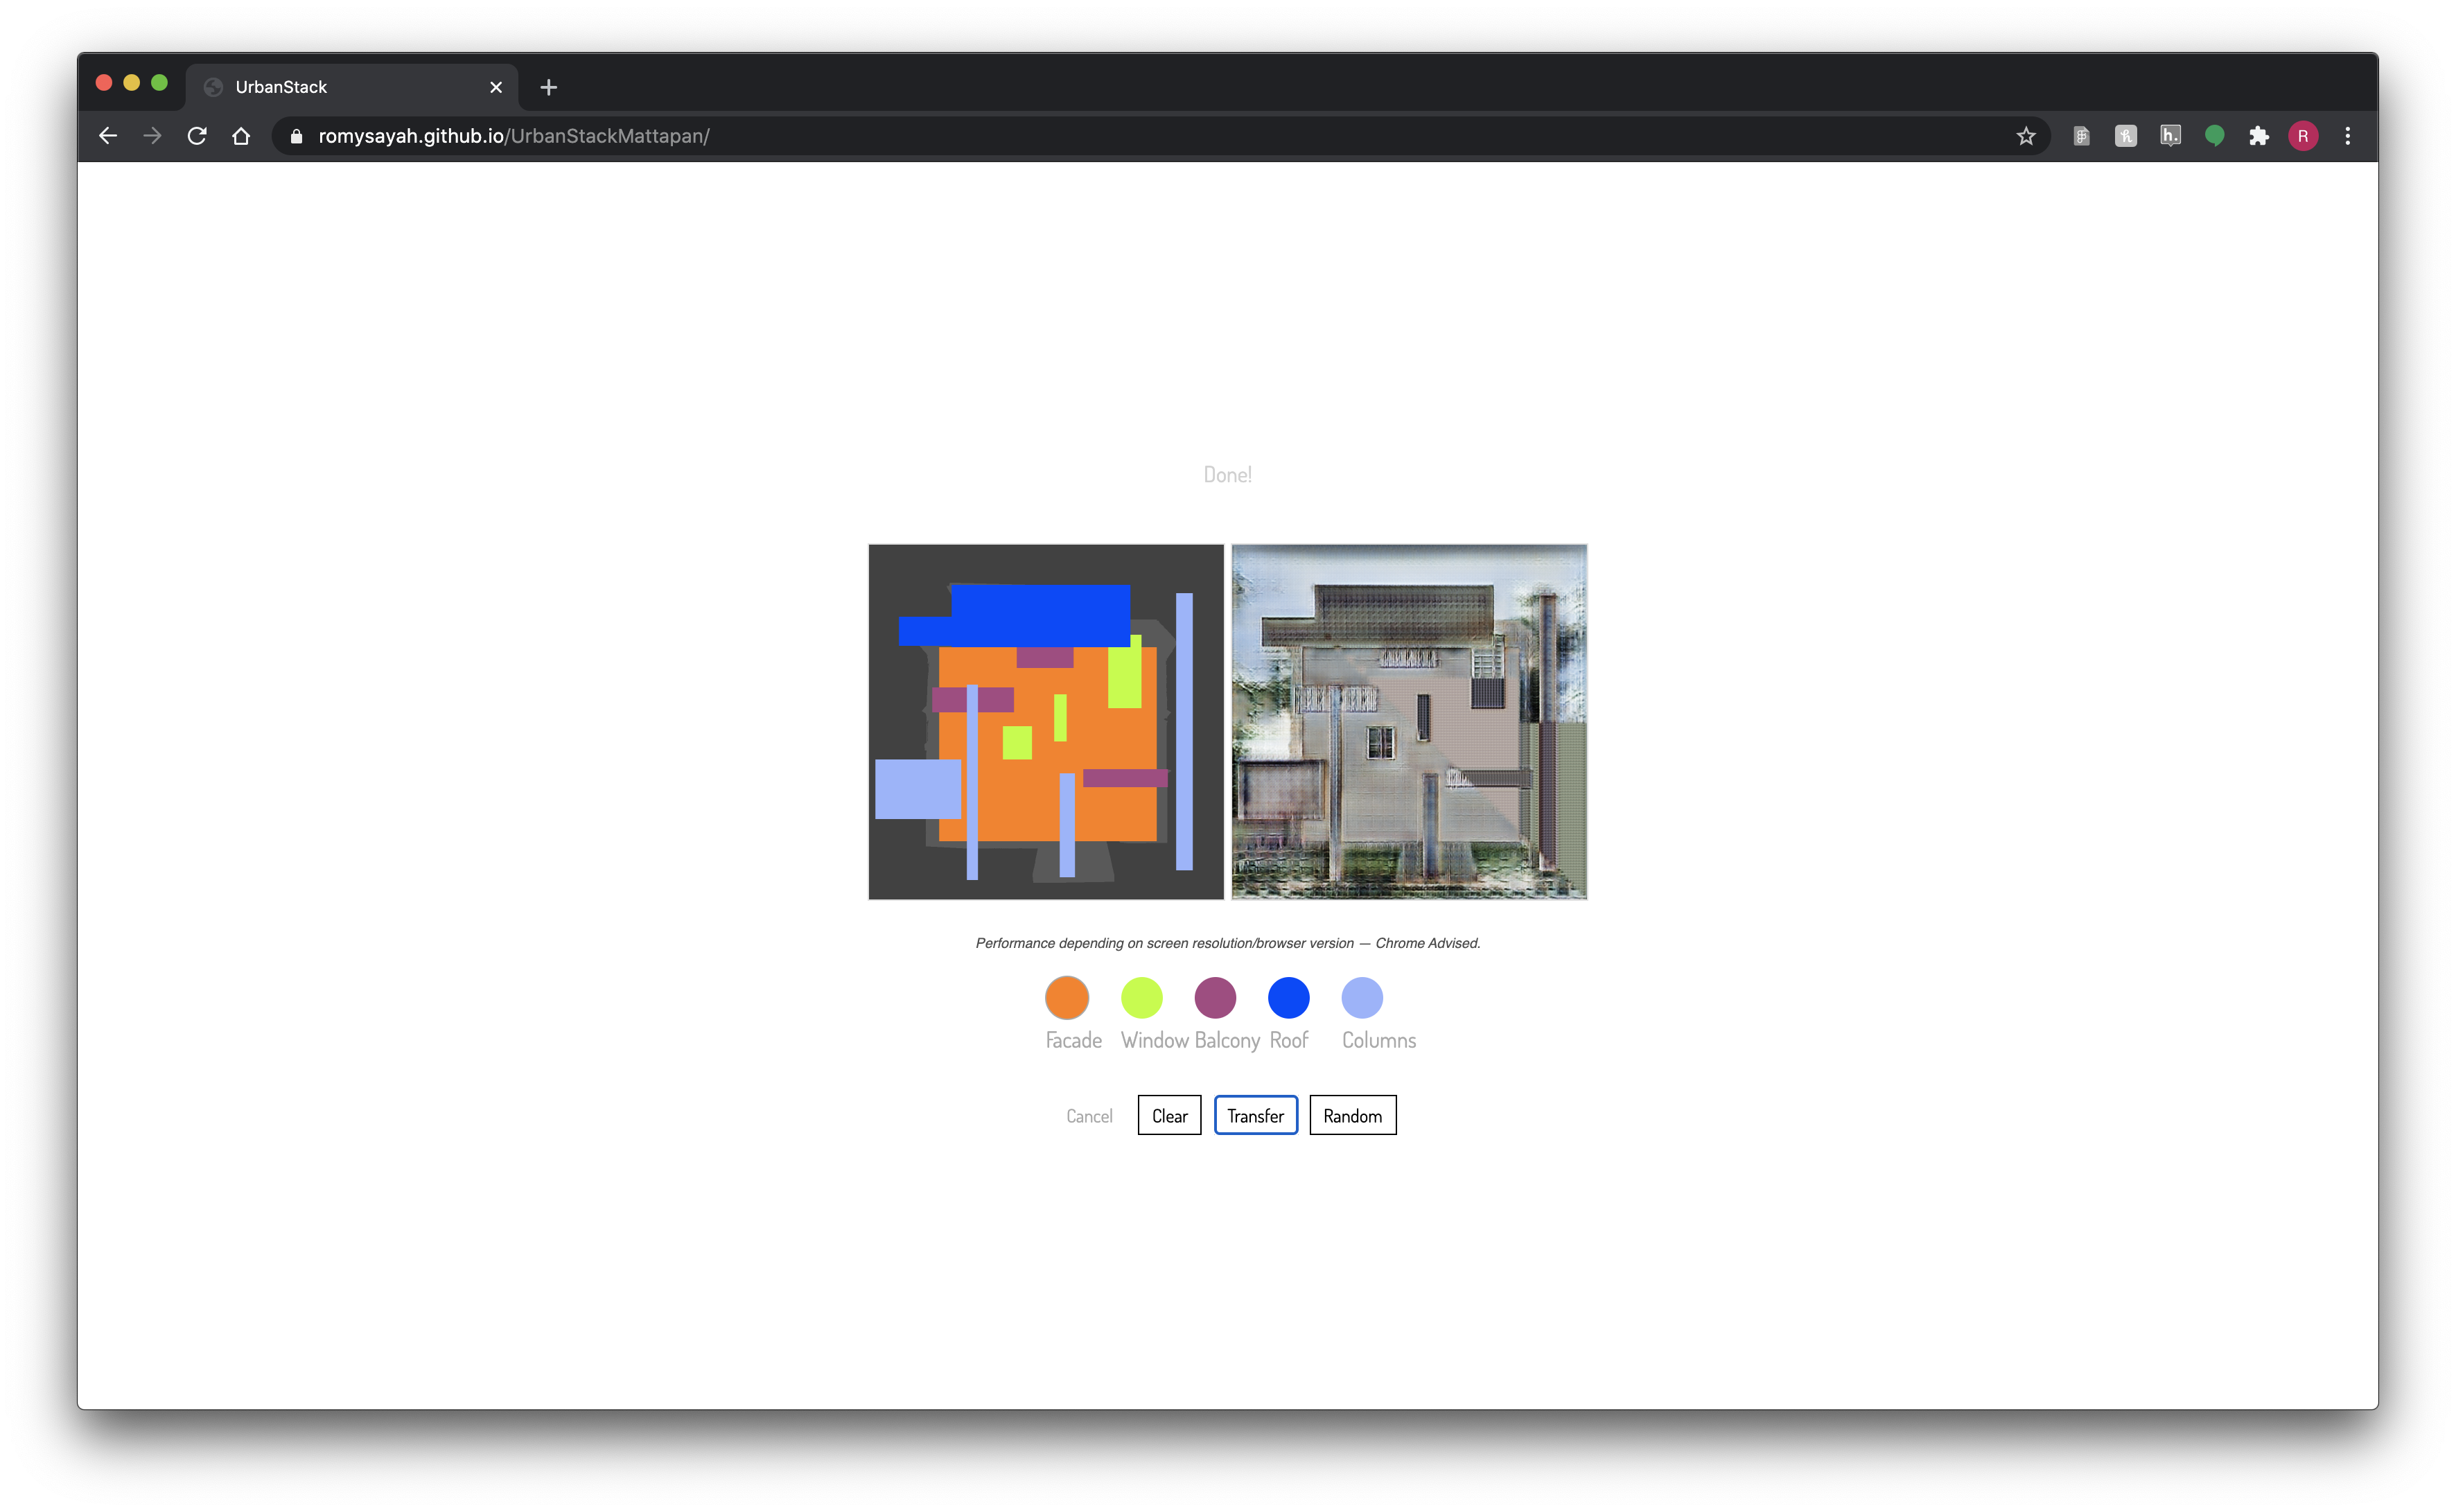Choose the lime Window color
Image resolution: width=2456 pixels, height=1512 pixels.
click(x=1141, y=998)
